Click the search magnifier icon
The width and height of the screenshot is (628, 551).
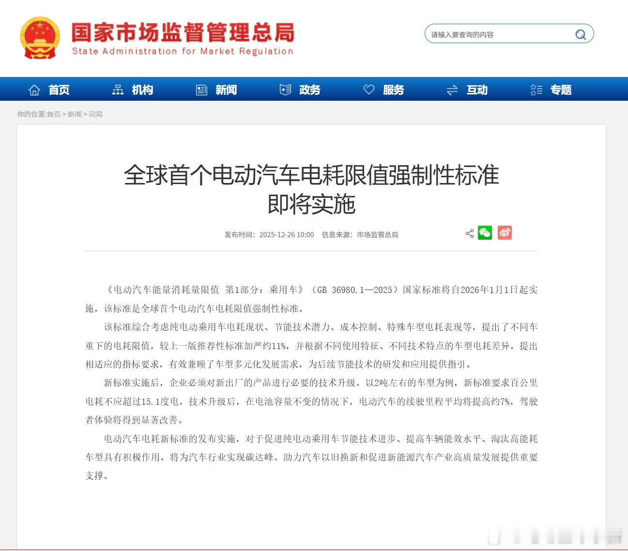(x=581, y=34)
